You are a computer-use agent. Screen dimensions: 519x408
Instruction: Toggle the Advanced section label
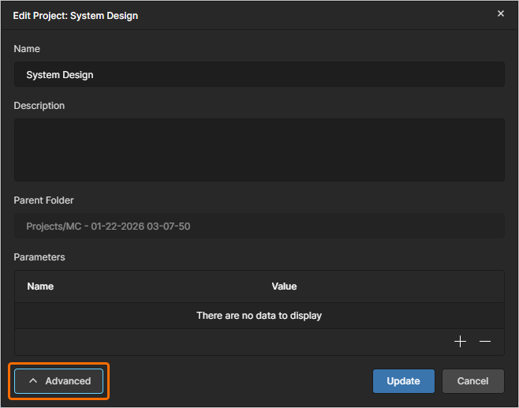click(x=68, y=381)
